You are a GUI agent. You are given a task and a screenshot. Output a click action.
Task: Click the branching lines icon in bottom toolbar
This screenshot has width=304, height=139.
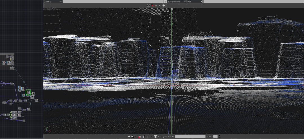[x=136, y=137]
